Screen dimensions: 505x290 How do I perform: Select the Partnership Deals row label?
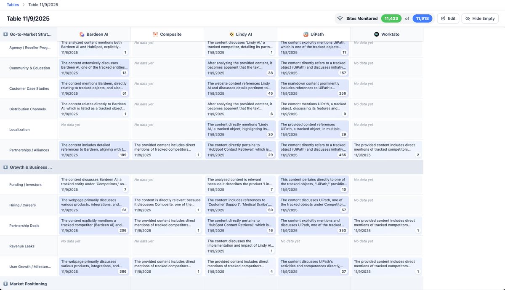pos(24,226)
